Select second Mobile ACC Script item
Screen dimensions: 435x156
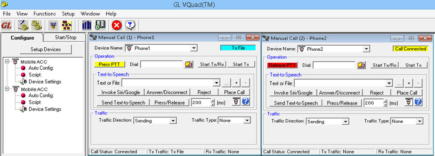tap(35, 102)
